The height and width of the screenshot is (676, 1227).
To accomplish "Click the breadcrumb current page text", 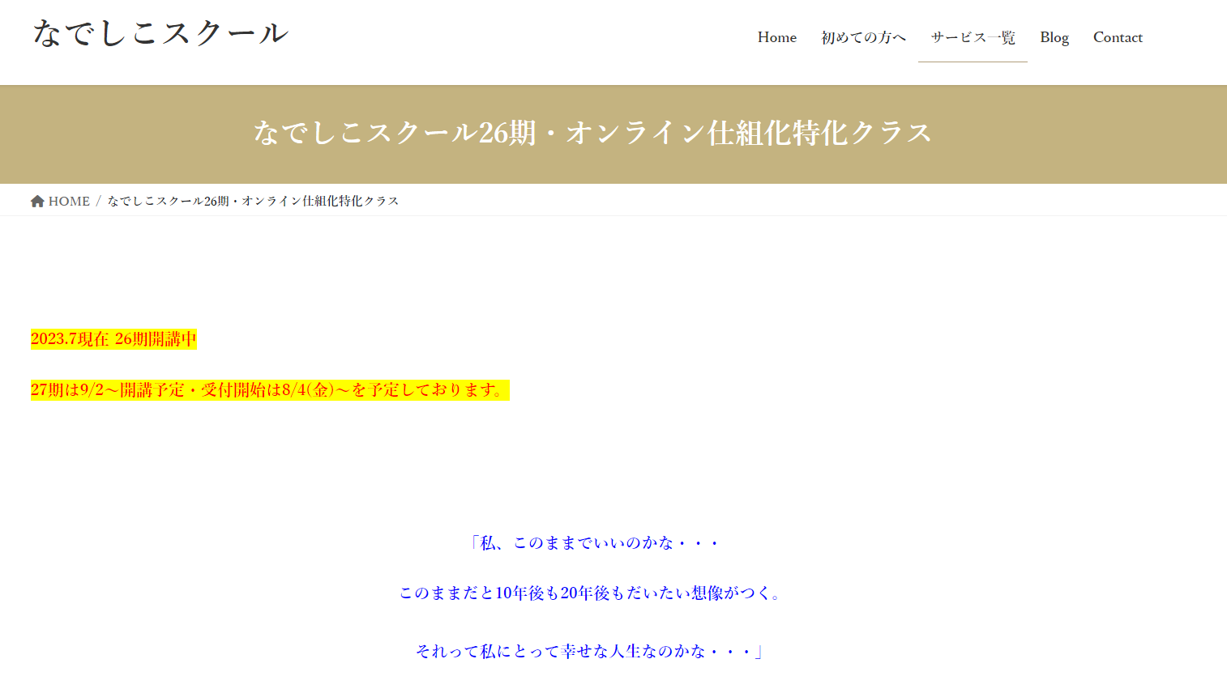I will point(253,202).
